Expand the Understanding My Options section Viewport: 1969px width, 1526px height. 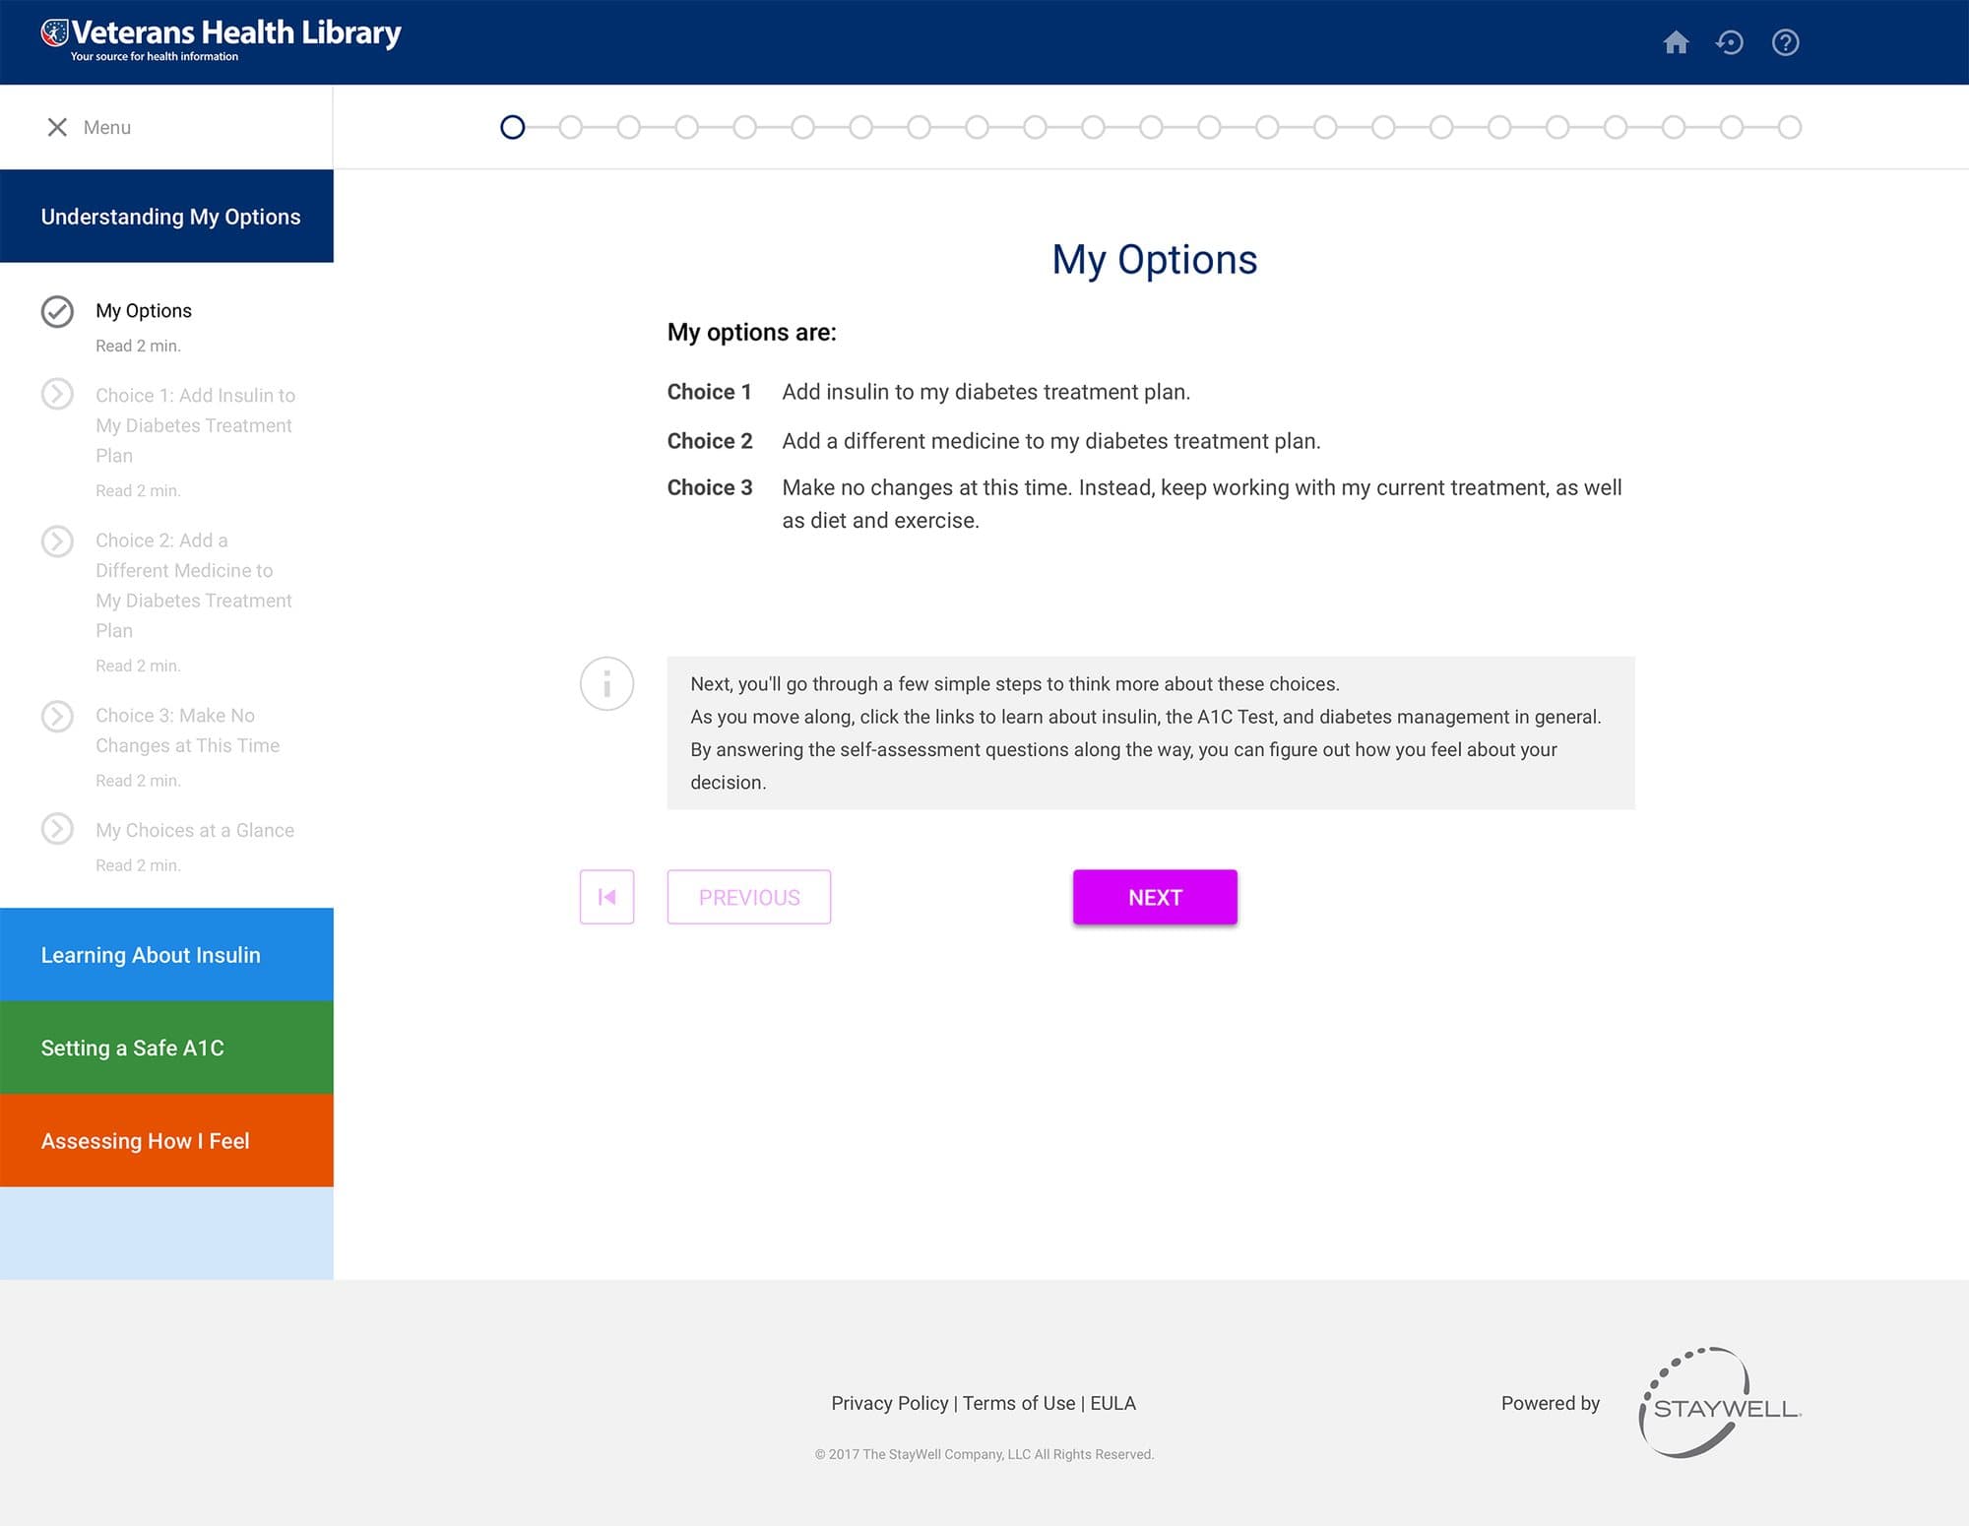[166, 217]
